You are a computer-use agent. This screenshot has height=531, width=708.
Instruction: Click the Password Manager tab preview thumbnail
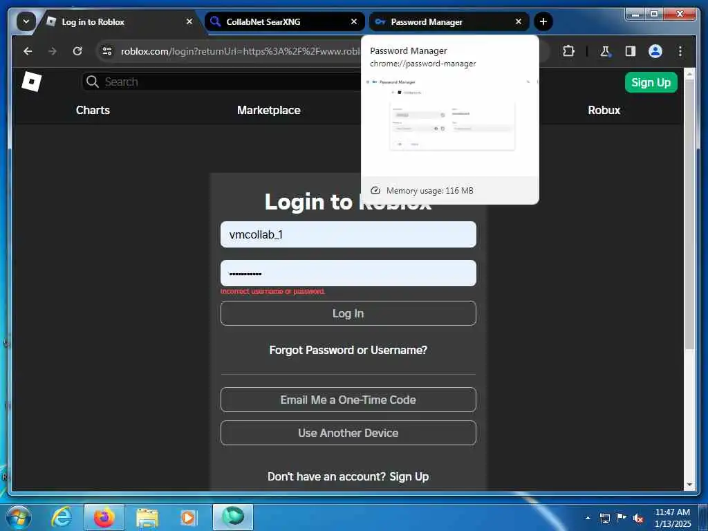pos(450,125)
